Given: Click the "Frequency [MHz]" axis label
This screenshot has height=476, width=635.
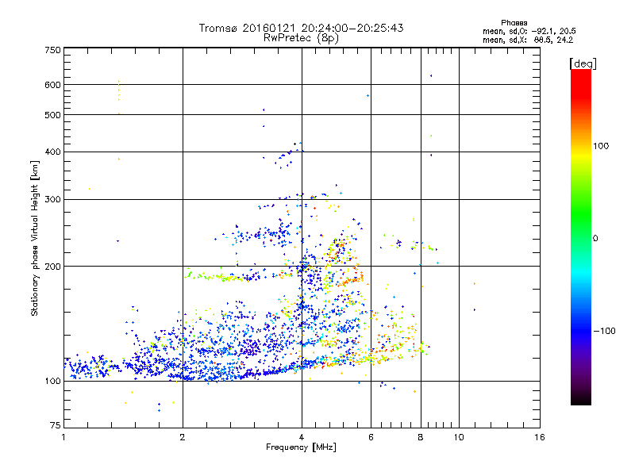Looking at the screenshot, I should 301,447.
